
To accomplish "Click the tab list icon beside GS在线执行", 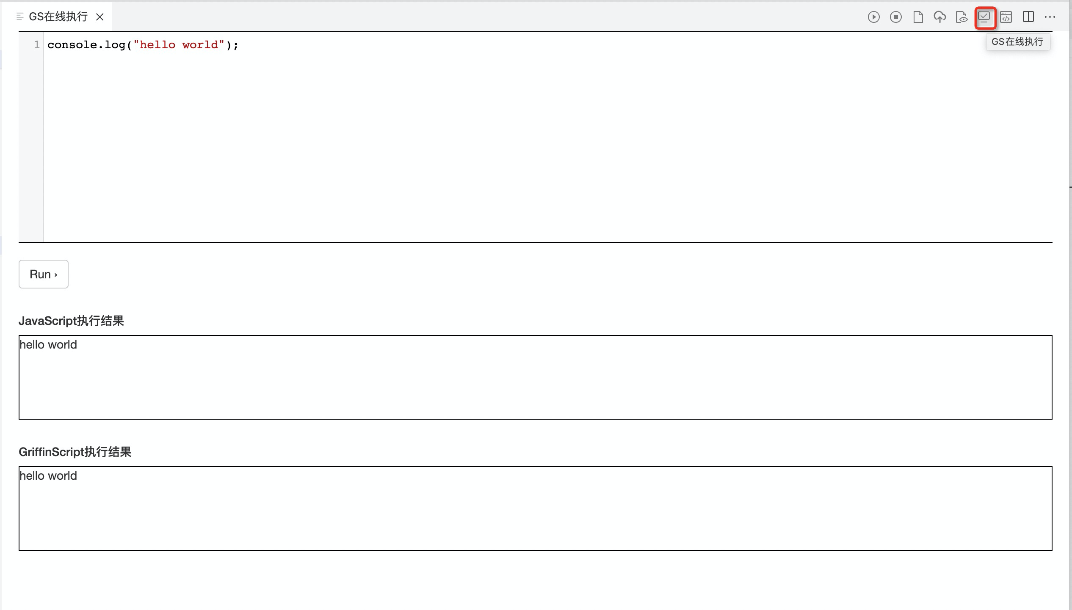I will (x=19, y=16).
